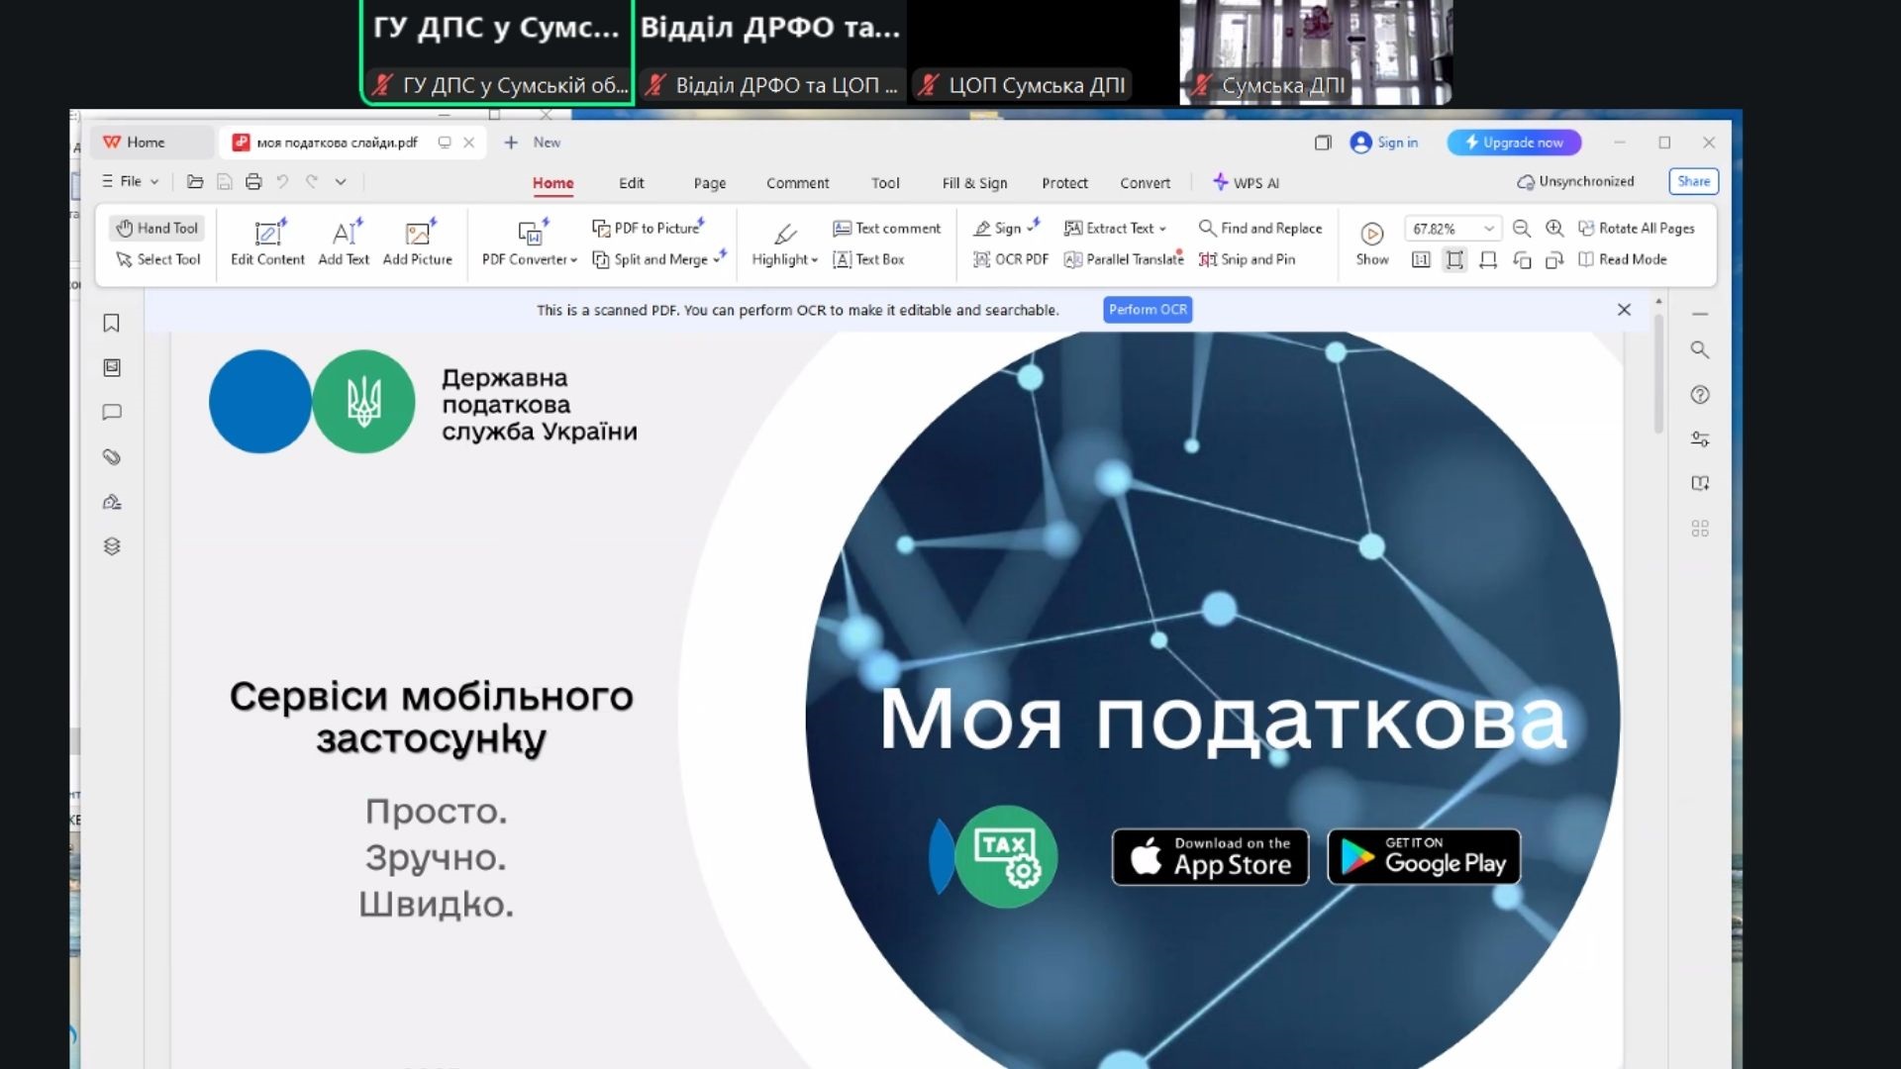Toggle Read Mode
The height and width of the screenshot is (1069, 1901).
1623,259
